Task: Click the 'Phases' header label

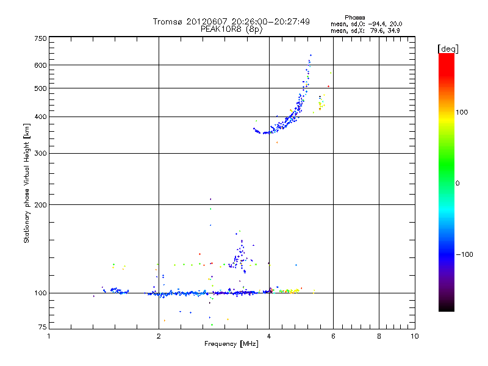Action: point(355,18)
